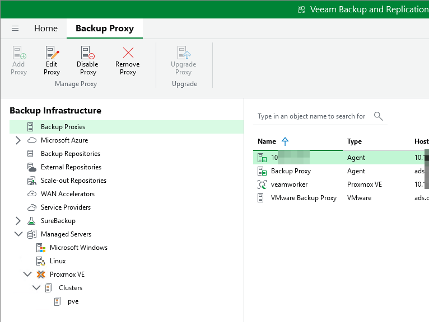This screenshot has height=322, width=429.
Task: Click the Scale-out Repositories icon
Action: (32, 181)
